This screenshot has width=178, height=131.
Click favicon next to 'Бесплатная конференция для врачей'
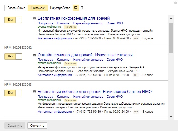click(34, 18)
